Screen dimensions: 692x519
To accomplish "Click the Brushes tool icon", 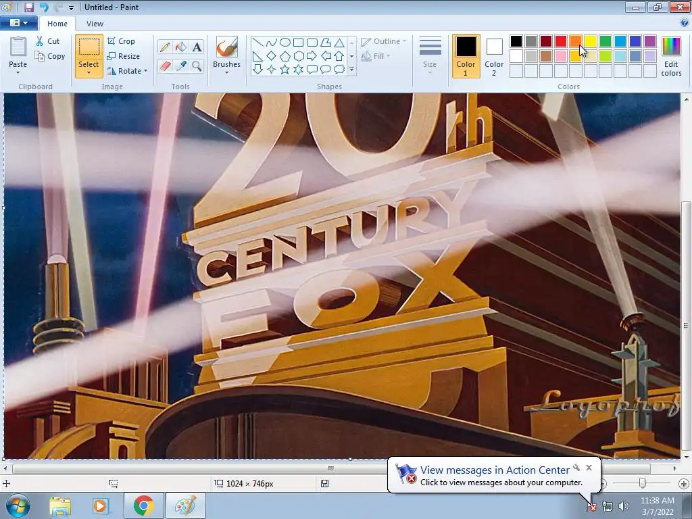I will pos(227,47).
